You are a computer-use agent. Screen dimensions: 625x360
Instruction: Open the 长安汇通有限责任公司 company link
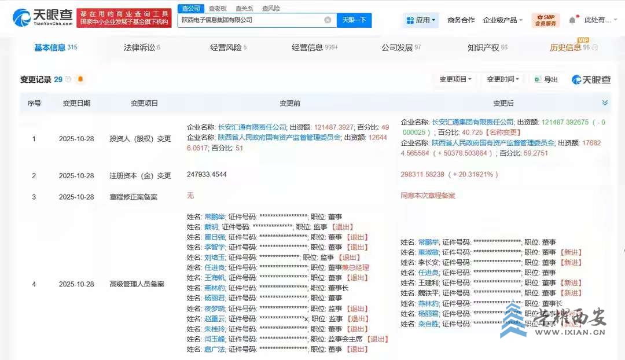pos(252,127)
